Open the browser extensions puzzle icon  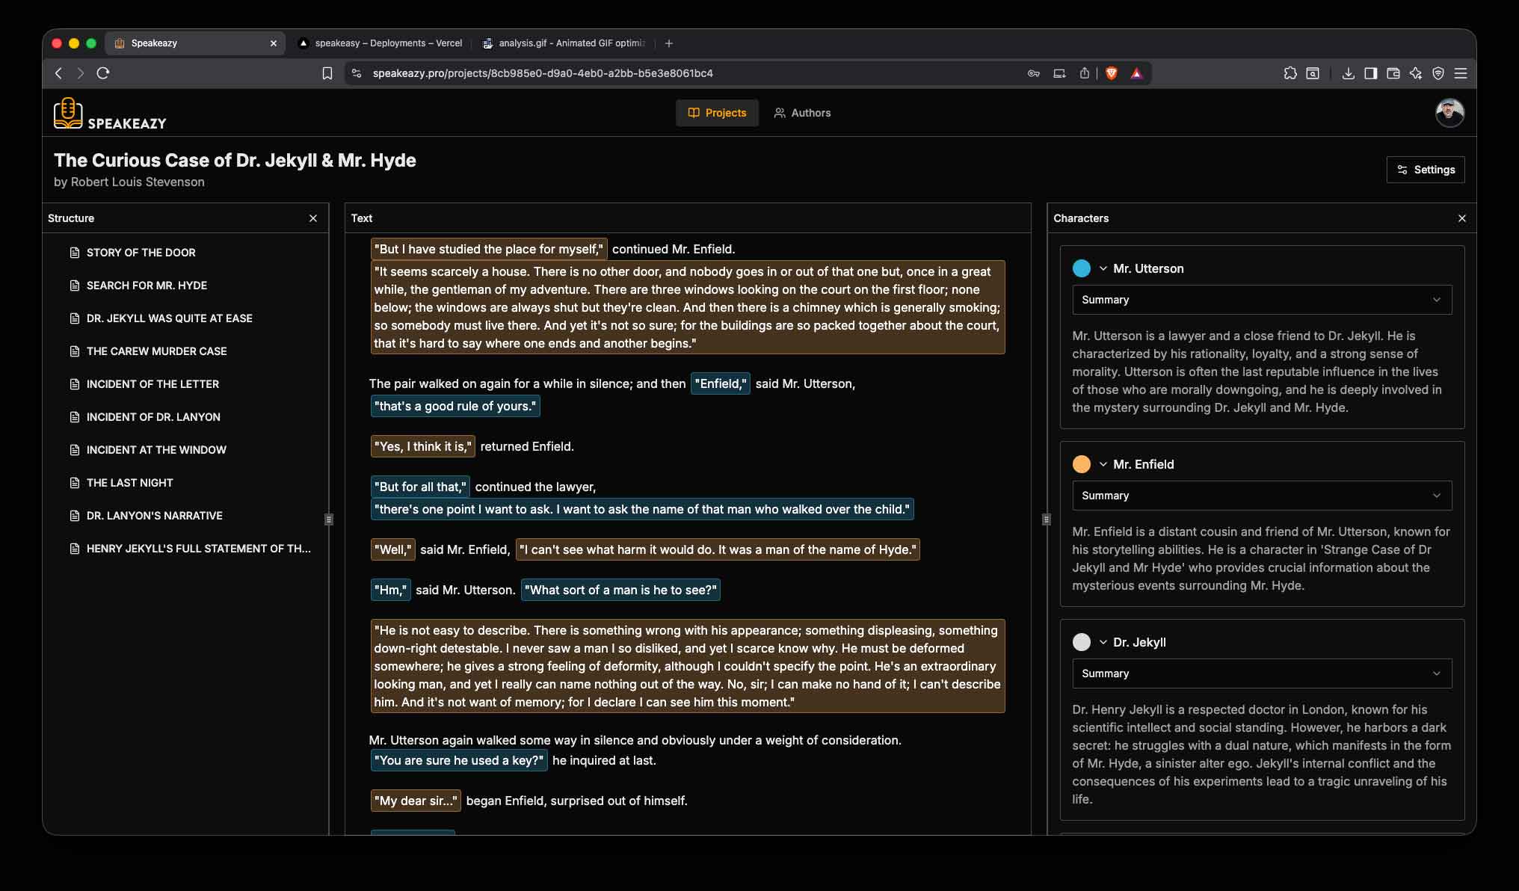[x=1290, y=73]
